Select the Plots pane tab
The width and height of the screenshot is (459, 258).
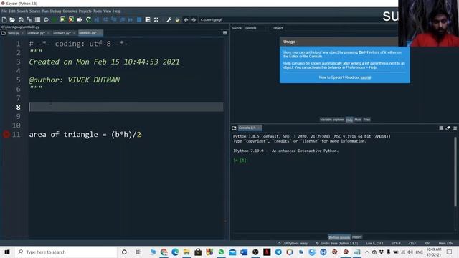point(358,120)
